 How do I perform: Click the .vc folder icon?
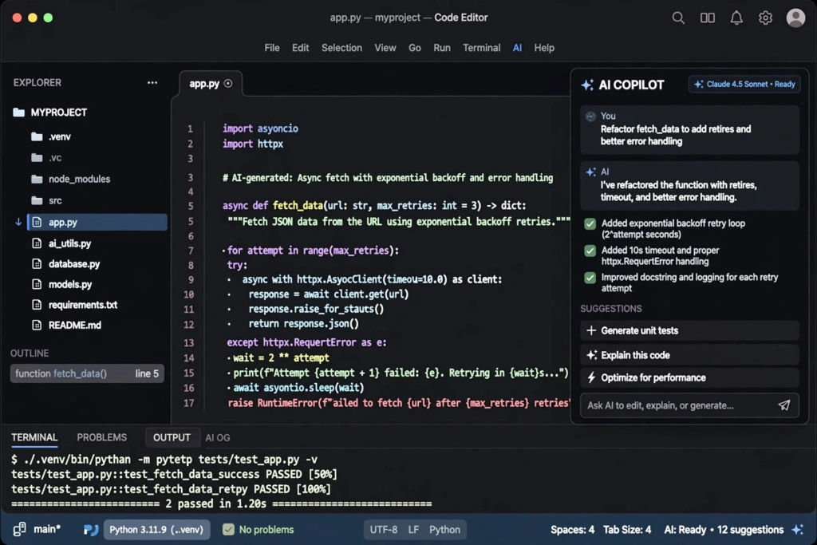tap(37, 158)
